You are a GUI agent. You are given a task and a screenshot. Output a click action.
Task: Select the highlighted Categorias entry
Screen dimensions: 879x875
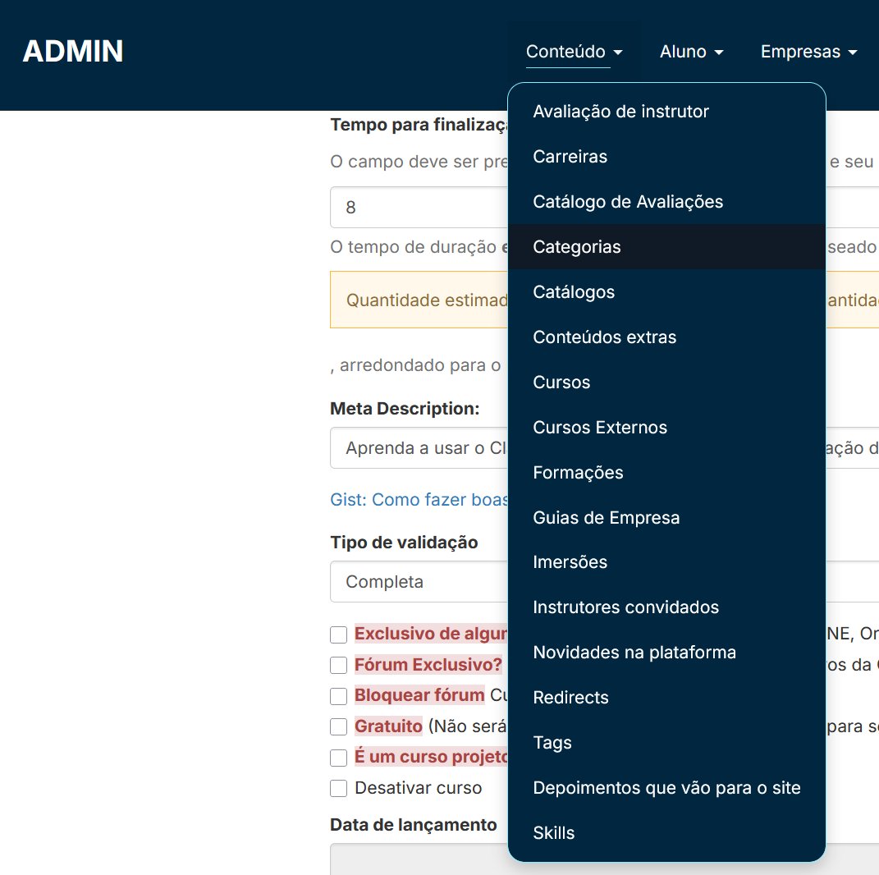coord(666,246)
